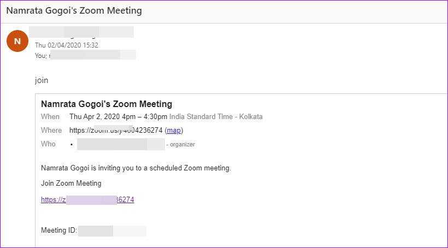Open the "map" link
The image size is (448, 248).
(174, 131)
